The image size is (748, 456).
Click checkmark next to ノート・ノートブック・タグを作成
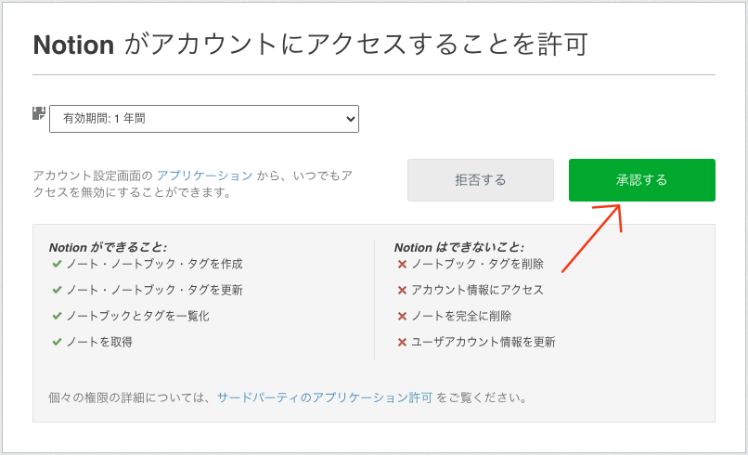(x=57, y=264)
